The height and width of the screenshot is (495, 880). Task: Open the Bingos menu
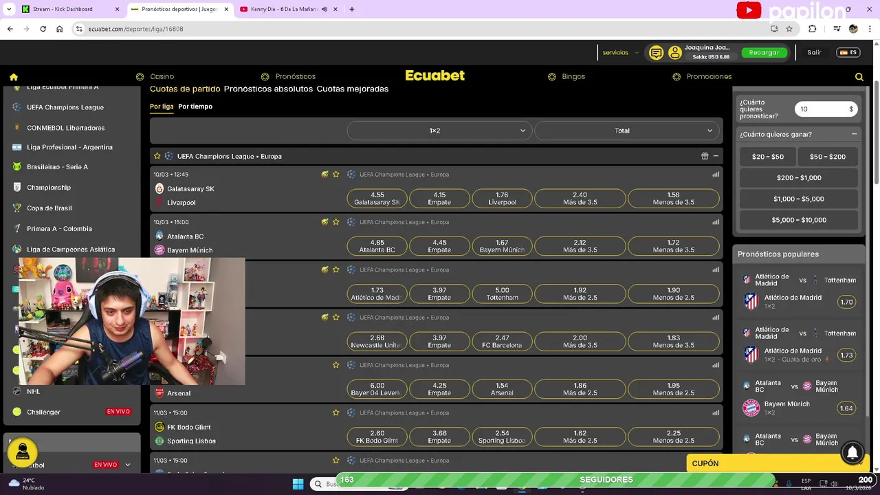point(566,76)
